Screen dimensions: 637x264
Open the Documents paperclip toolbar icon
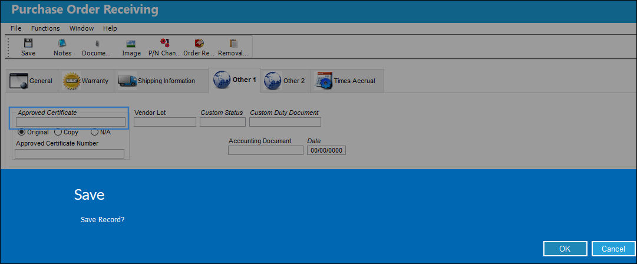96,47
